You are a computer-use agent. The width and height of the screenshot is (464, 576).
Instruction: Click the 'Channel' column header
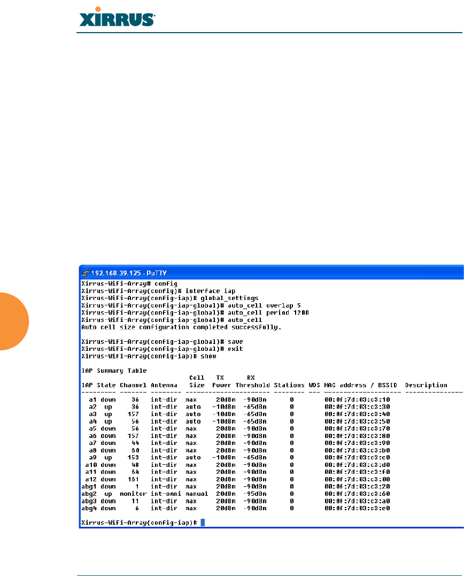pos(133,386)
